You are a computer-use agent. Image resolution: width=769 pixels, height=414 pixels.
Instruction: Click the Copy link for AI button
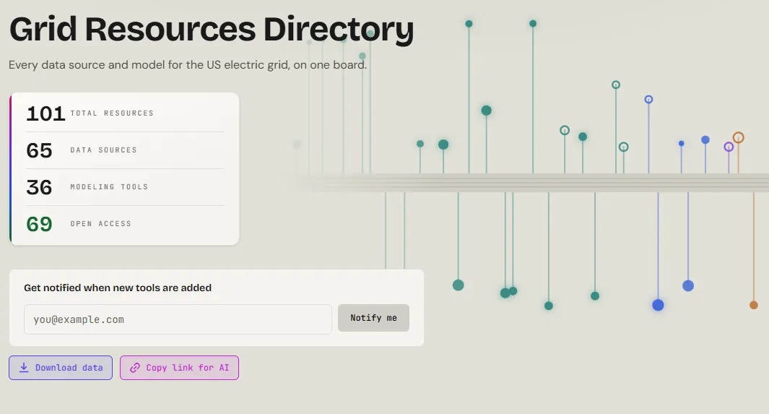[x=179, y=368]
